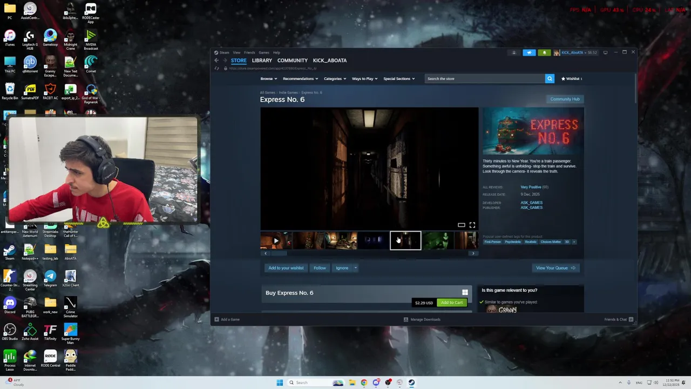Click the Steam forward navigation arrow
Image resolution: width=691 pixels, height=389 pixels.
click(225, 61)
